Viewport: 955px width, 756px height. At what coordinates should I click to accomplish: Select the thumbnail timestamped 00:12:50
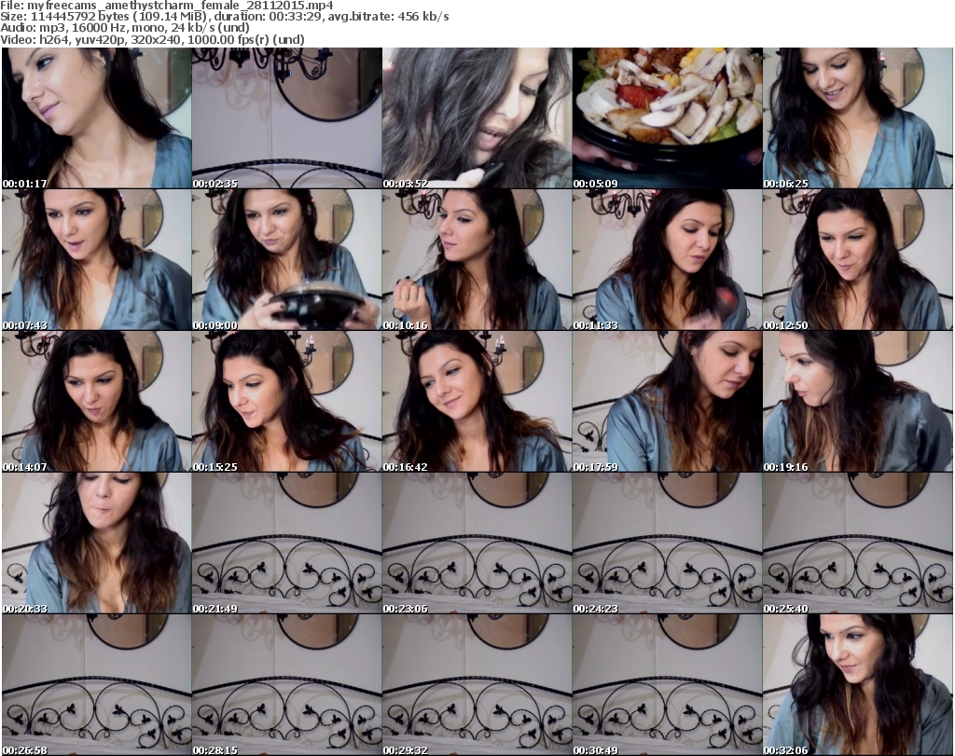point(857,260)
